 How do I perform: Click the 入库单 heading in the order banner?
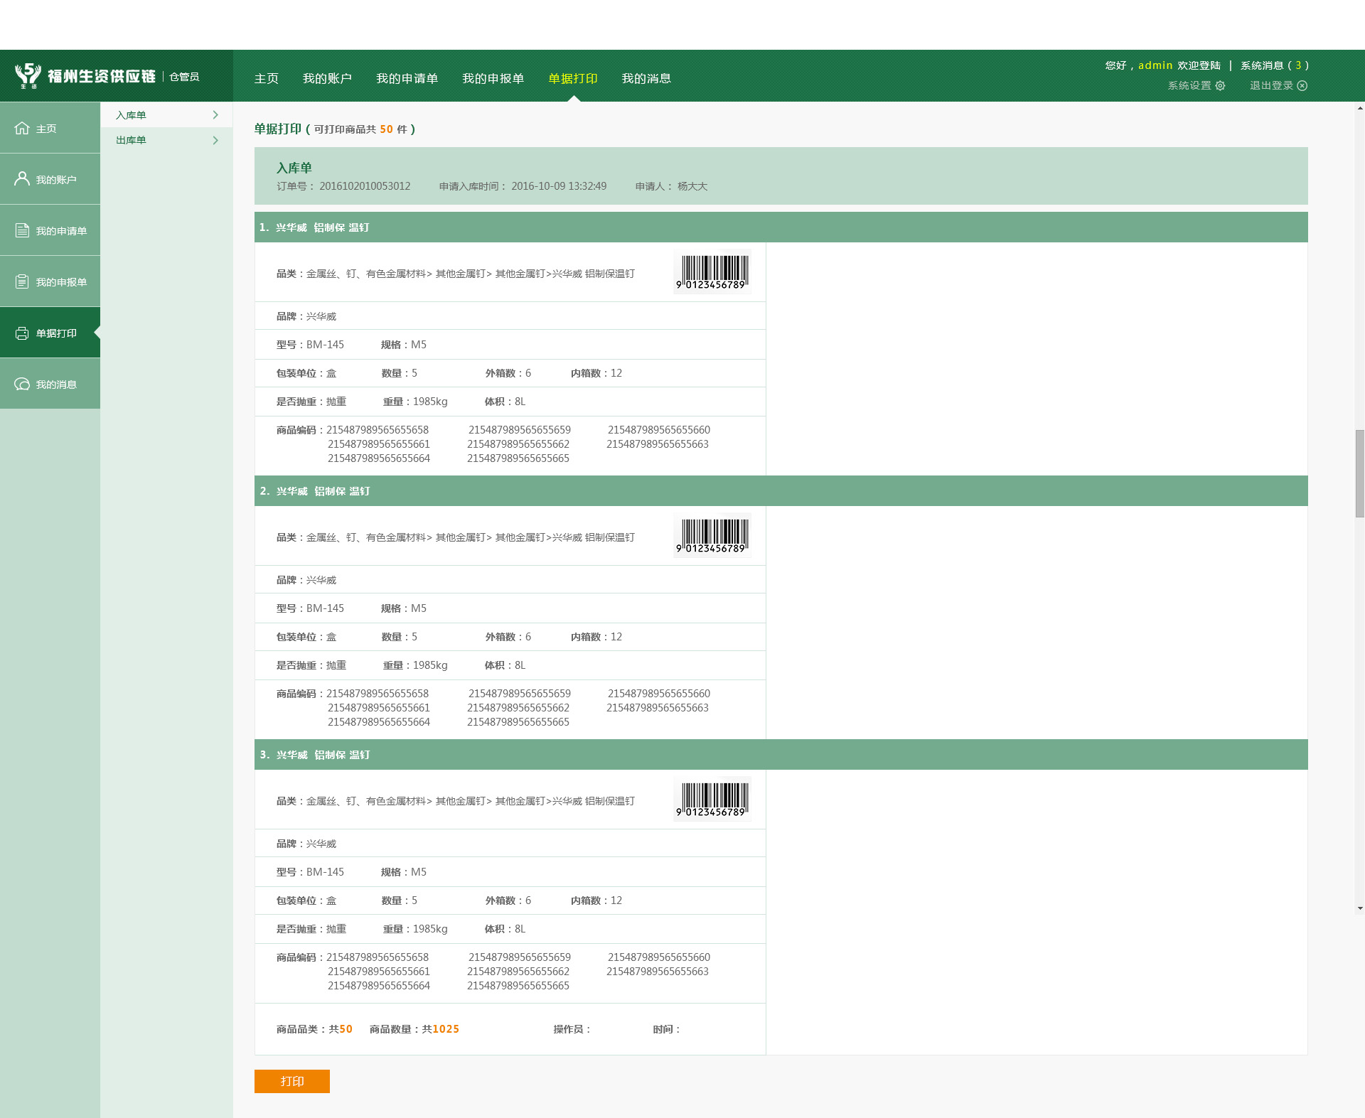[294, 168]
